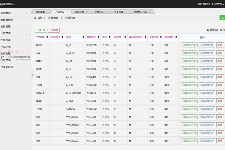Close the 系统设置 tab
The width and height of the screenshot is (225, 150).
87,12
